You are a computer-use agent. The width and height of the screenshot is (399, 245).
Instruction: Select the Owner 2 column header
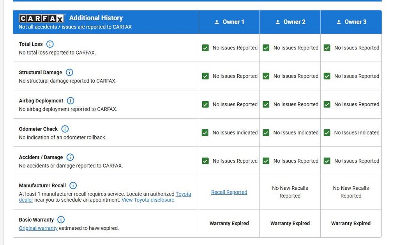290,22
